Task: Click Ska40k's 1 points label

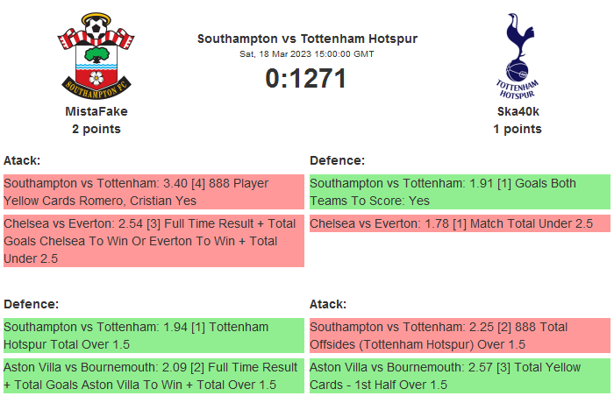Action: (x=518, y=129)
